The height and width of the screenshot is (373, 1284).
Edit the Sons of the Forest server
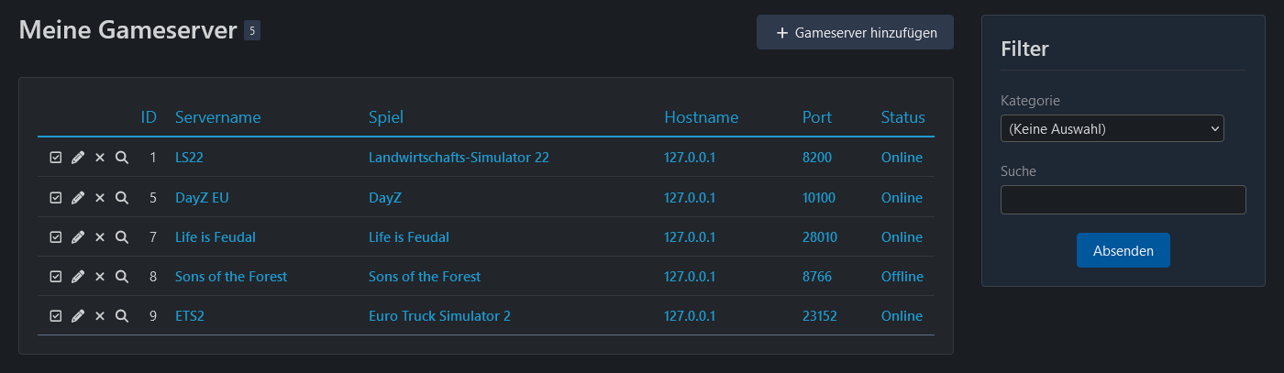tap(78, 277)
